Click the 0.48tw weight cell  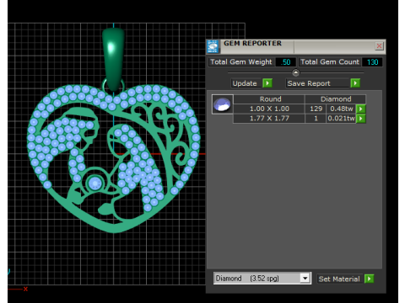341,109
